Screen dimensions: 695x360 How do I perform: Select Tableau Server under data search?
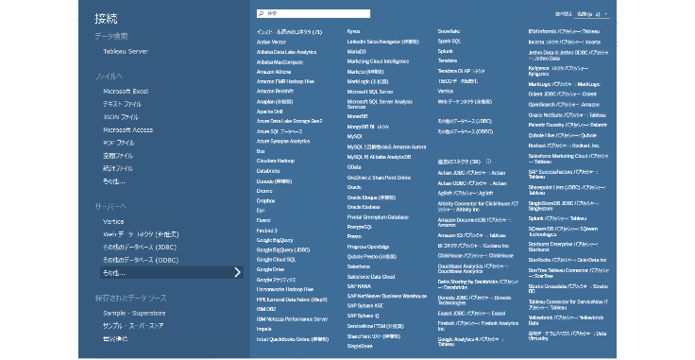126,51
